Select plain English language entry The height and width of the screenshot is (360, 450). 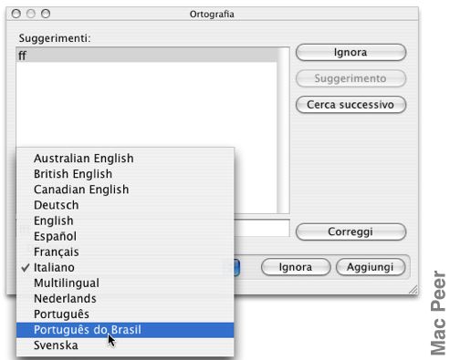coord(125,221)
